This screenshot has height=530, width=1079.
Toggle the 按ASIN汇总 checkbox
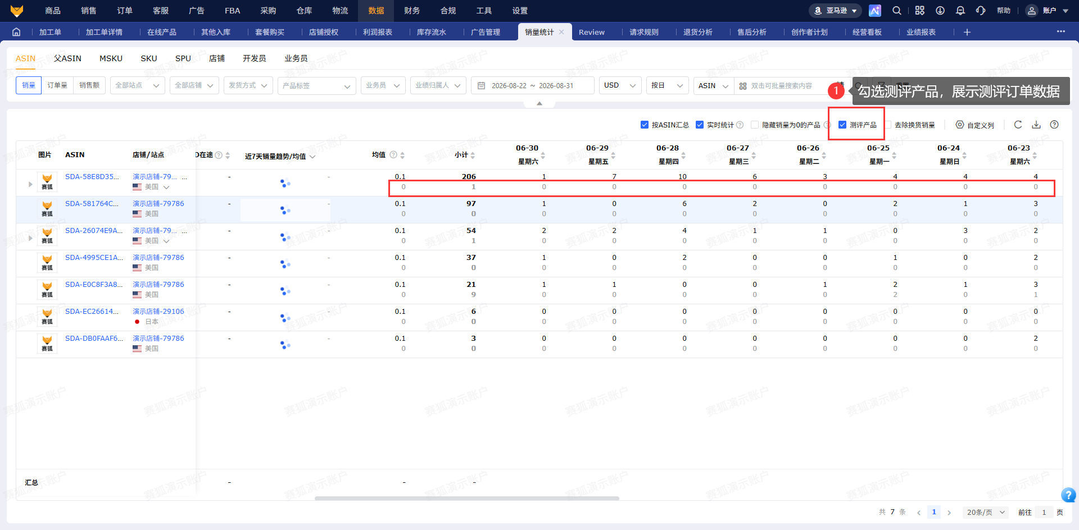pos(645,125)
